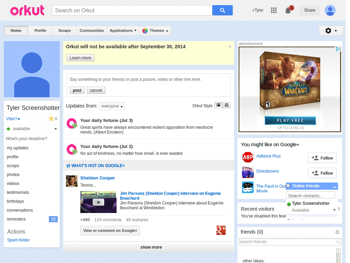Go to the Profile tab
The height and width of the screenshot is (263, 350).
point(40,30)
